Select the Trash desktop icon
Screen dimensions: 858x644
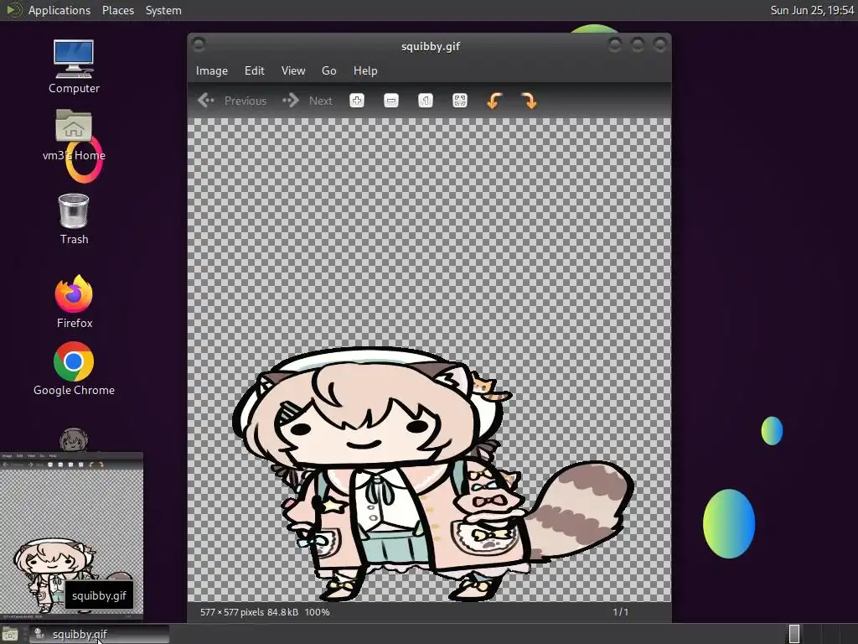(74, 219)
